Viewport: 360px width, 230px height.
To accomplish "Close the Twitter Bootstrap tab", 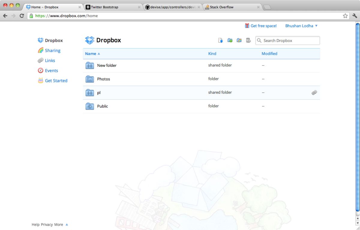I will tap(139, 7).
